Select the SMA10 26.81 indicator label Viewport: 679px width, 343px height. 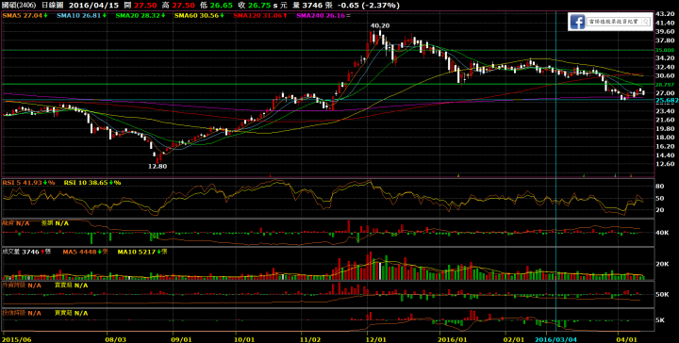coord(81,15)
